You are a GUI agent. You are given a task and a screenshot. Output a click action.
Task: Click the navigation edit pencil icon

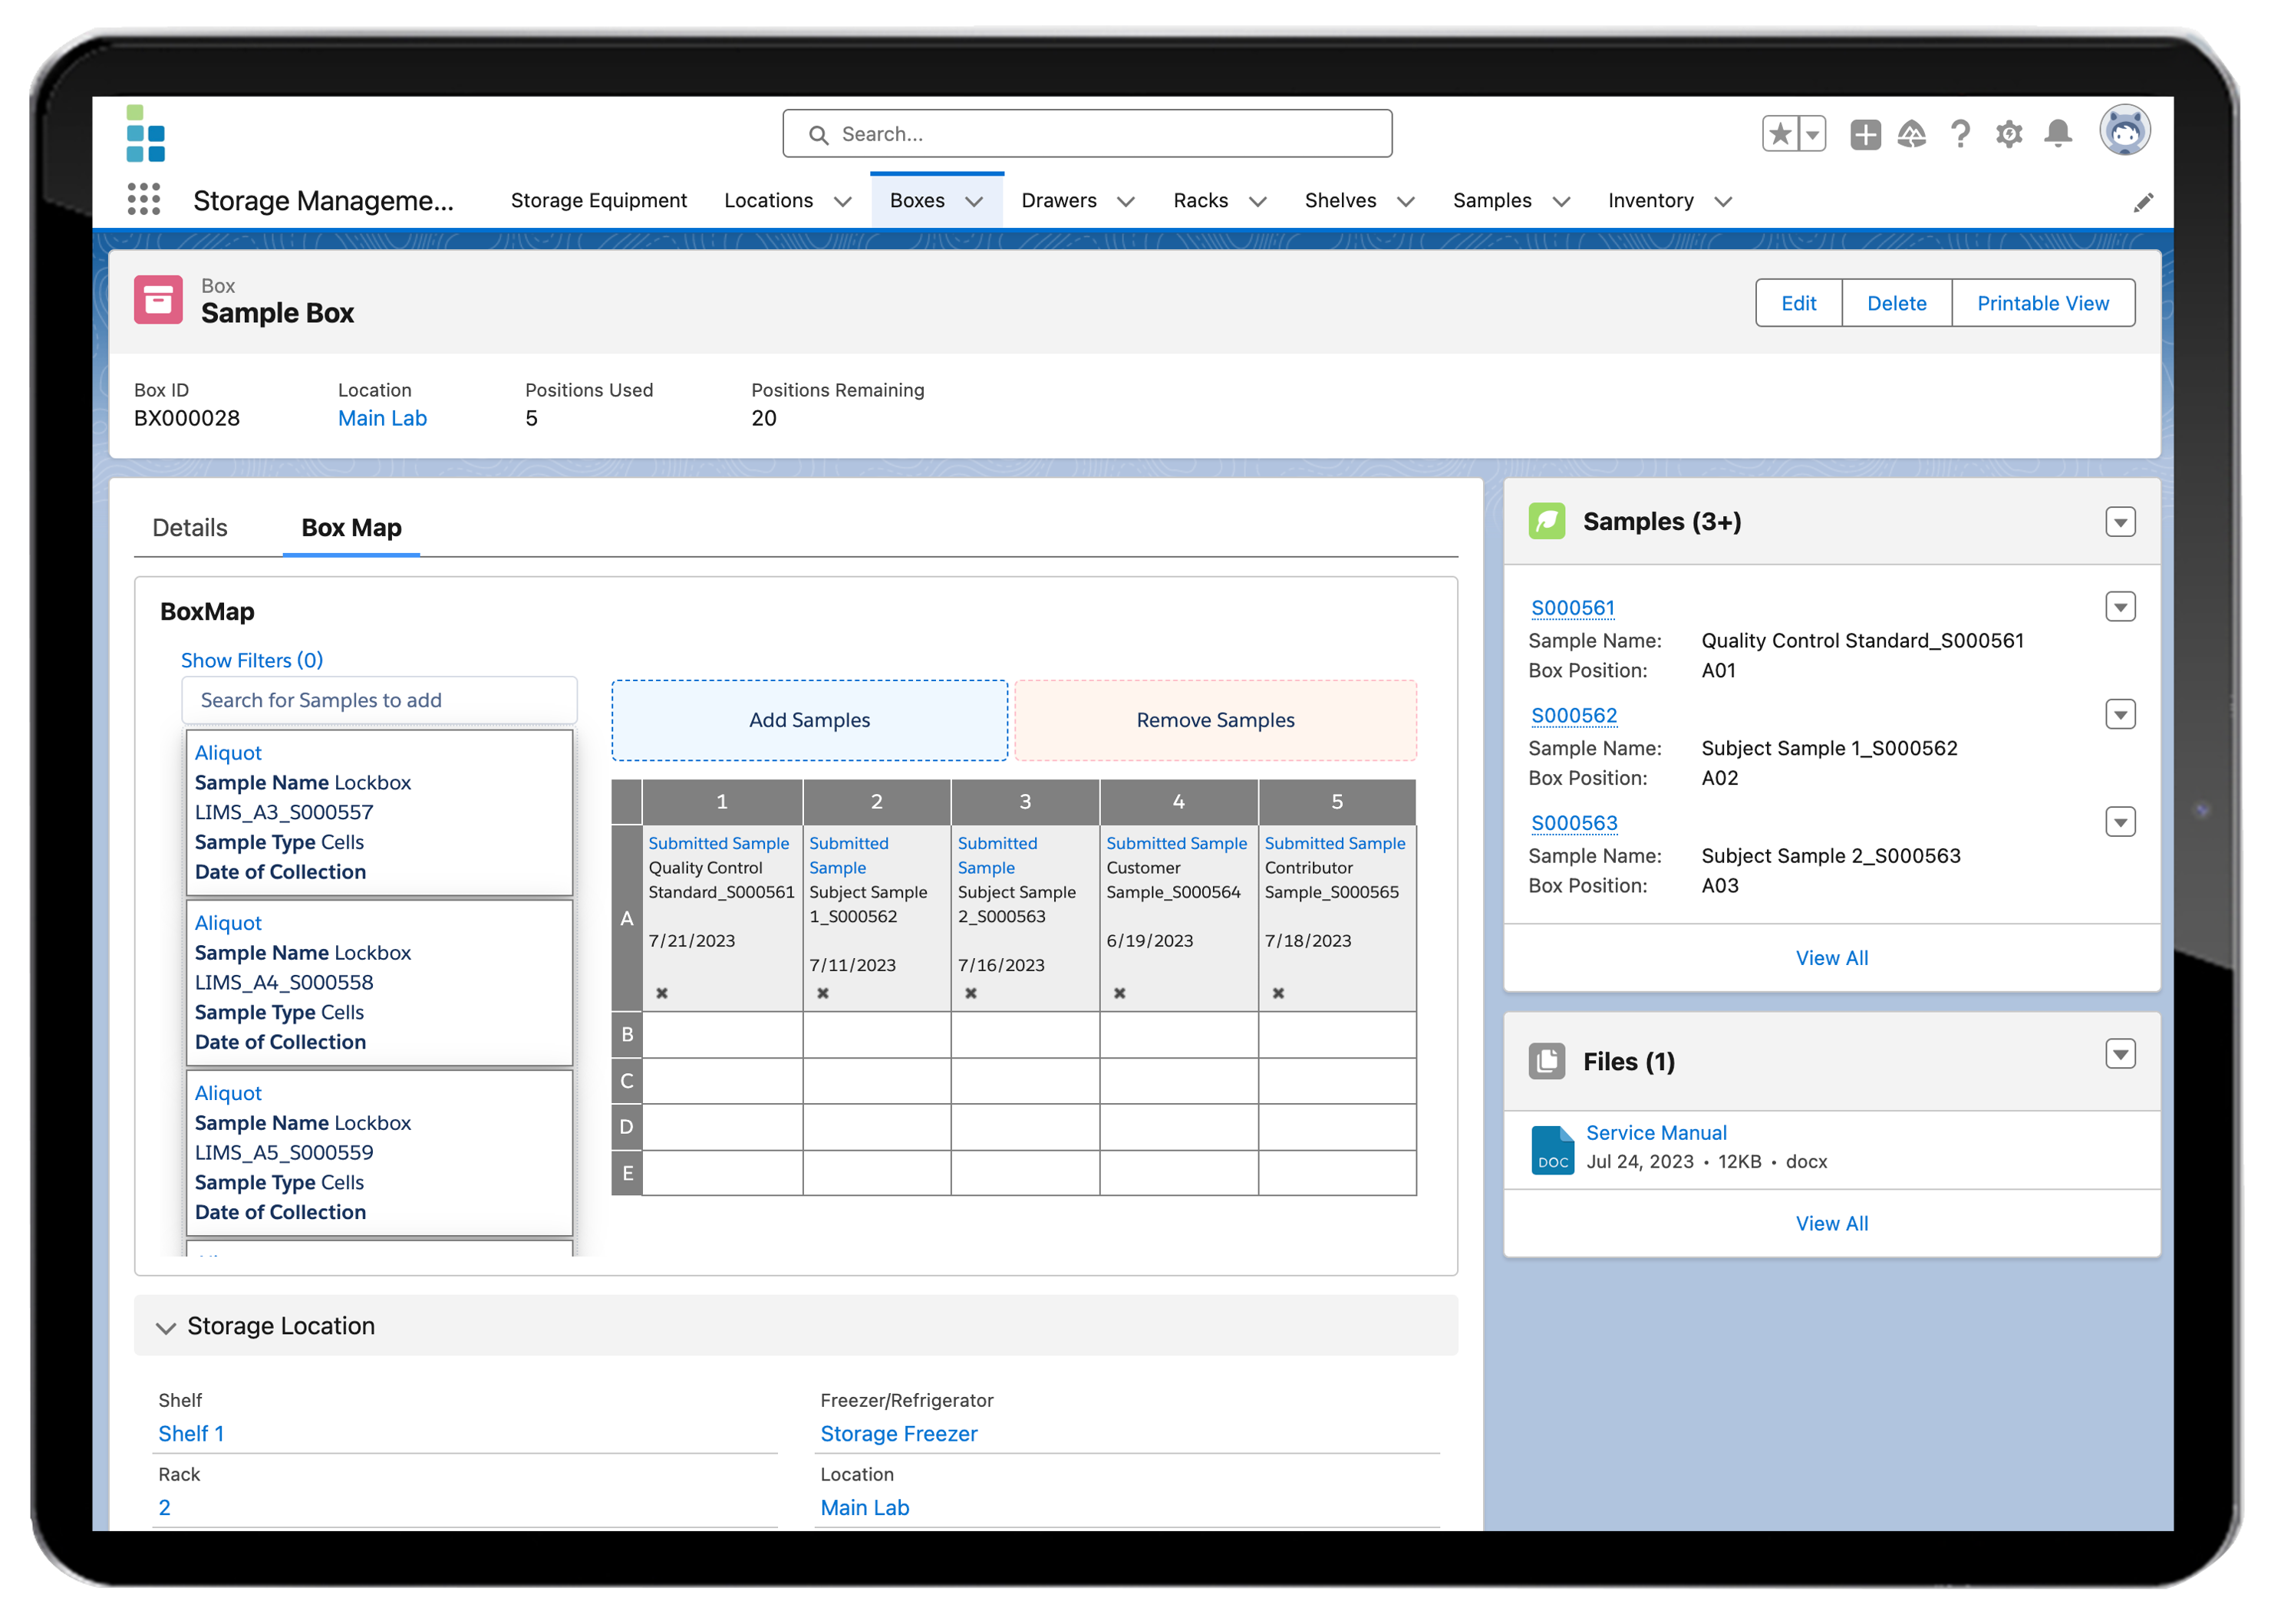2144,201
